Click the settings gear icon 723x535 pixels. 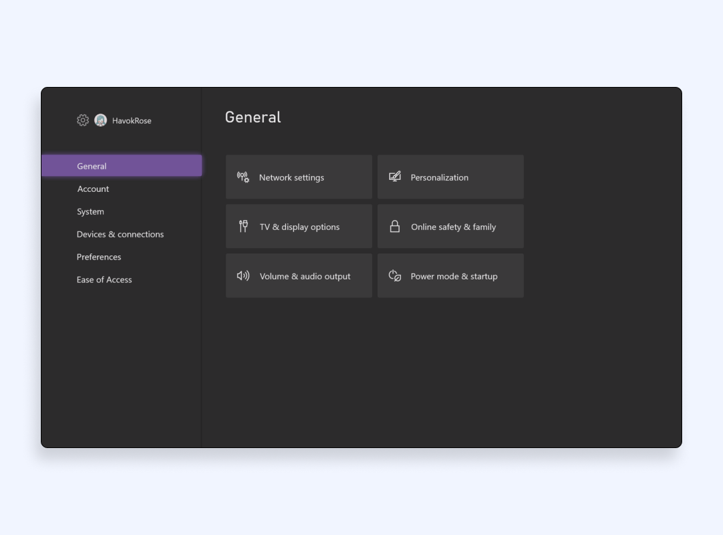point(83,120)
